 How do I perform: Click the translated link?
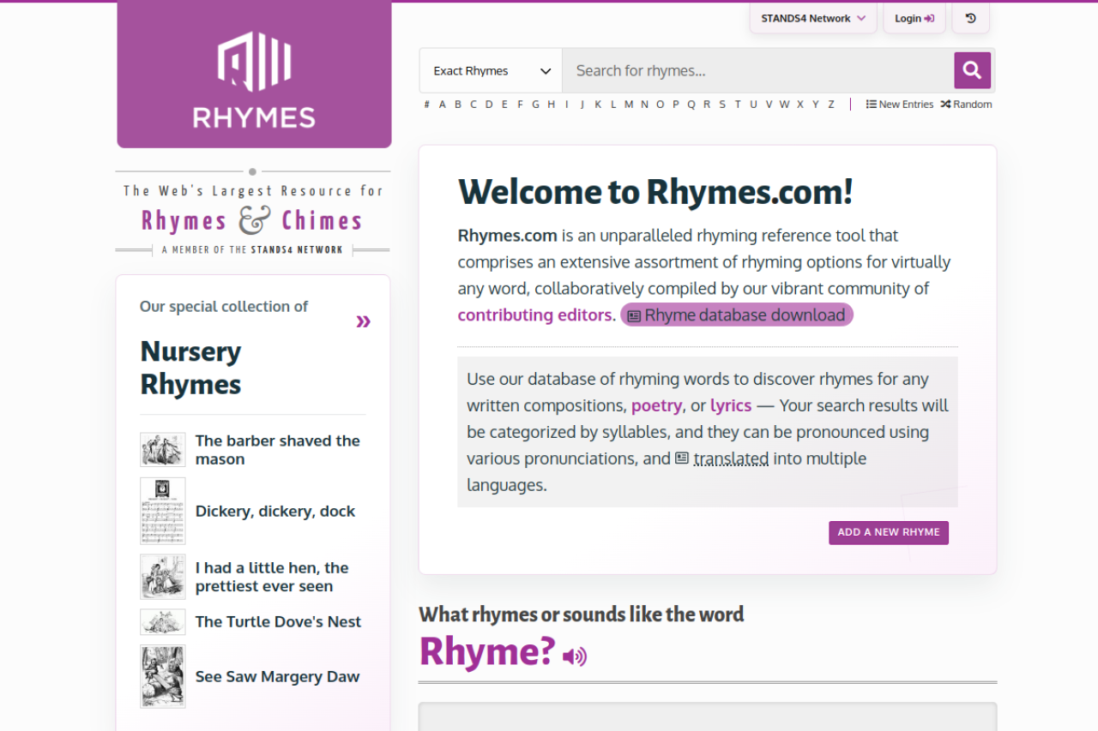(x=731, y=458)
